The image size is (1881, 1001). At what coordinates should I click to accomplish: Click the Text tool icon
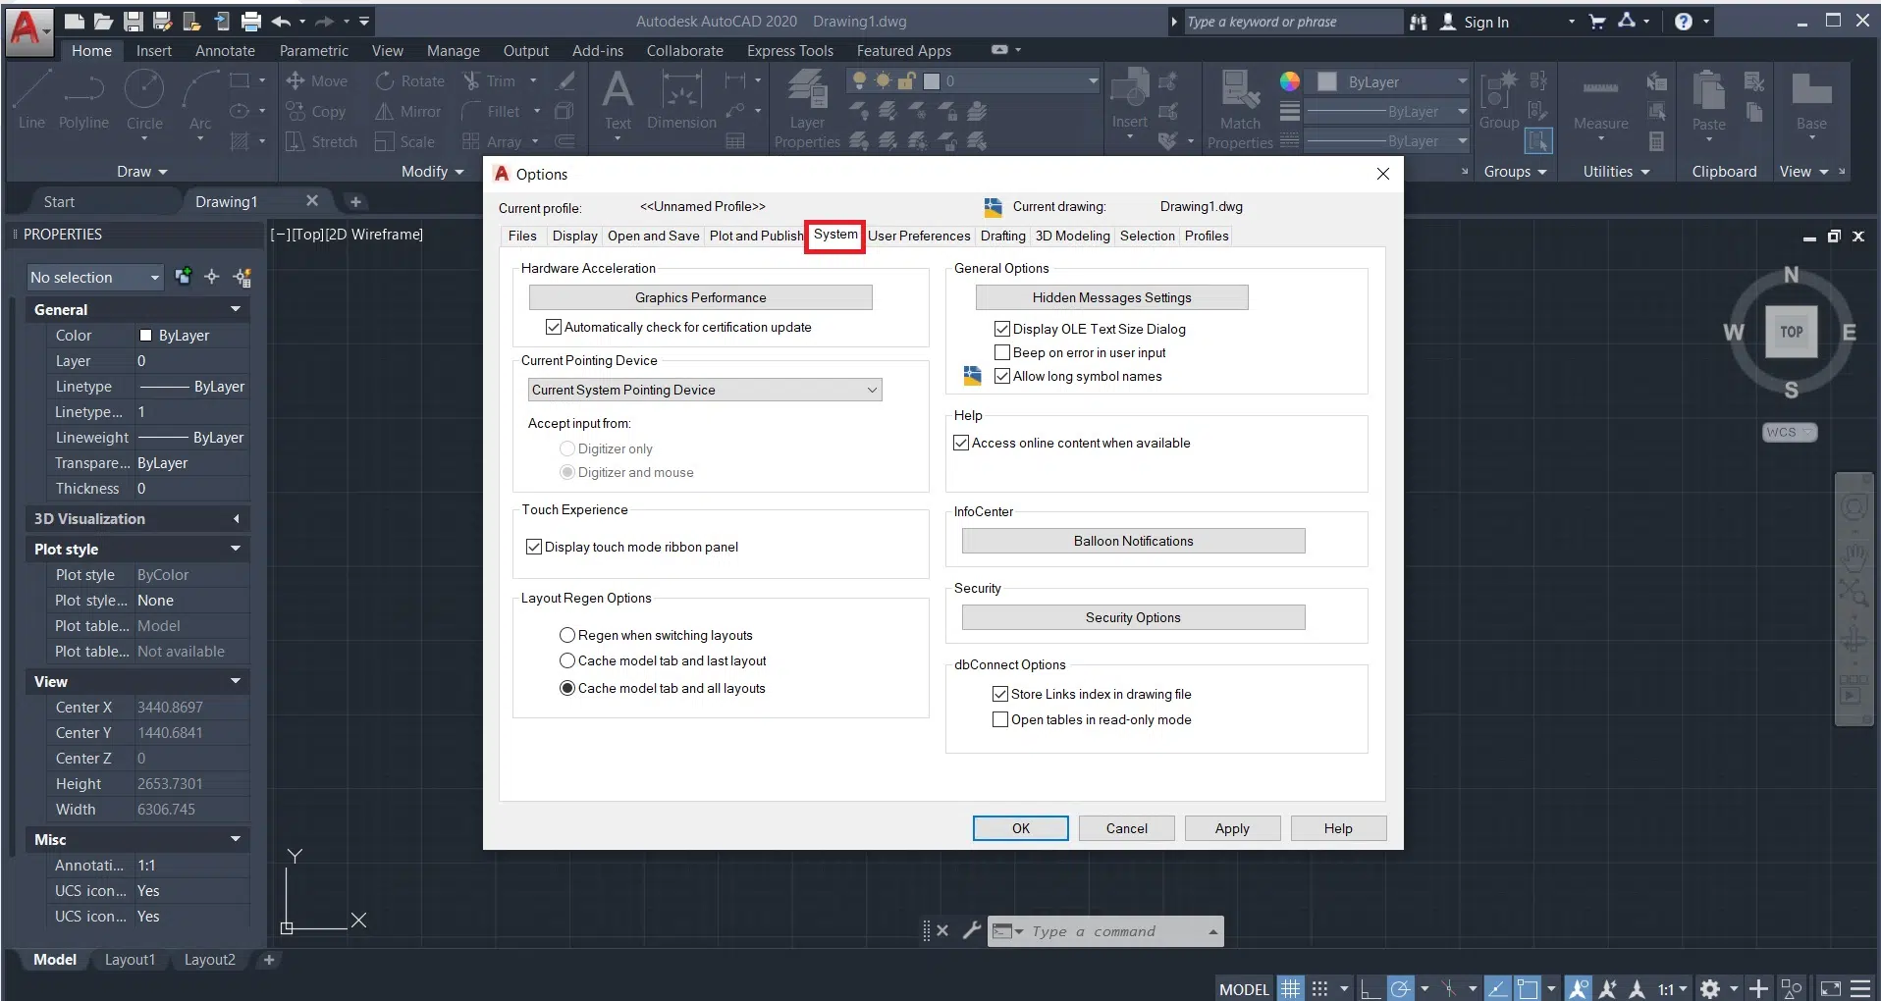(x=618, y=91)
